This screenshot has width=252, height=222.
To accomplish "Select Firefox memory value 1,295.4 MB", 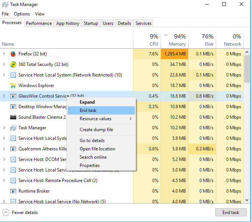I will 175,54.
